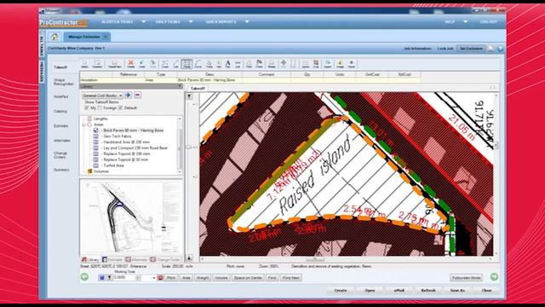
Task: Click the red icon before the Pitch button
Action: pyautogui.click(x=160, y=278)
